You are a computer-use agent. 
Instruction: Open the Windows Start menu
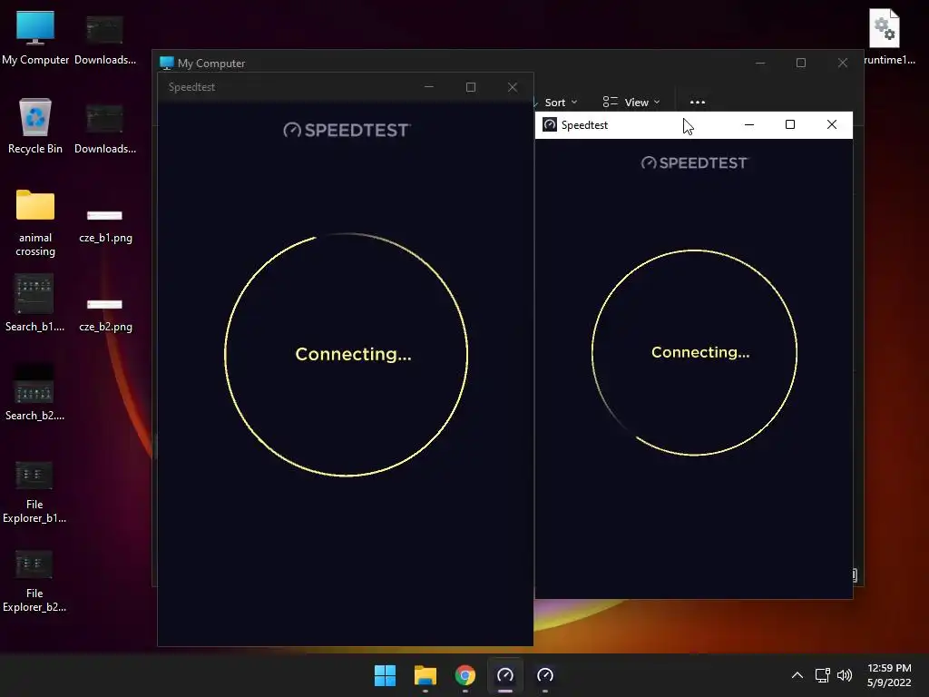[x=385, y=675]
